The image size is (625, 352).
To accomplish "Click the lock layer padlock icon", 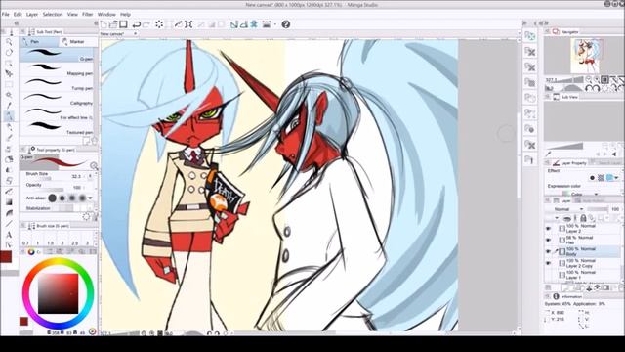I will point(583,218).
